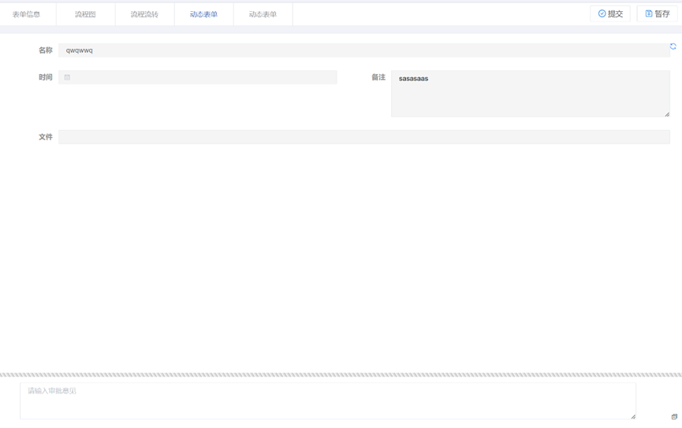682x428 pixels.
Task: Switch to the 表单信息 tab
Action: point(26,14)
